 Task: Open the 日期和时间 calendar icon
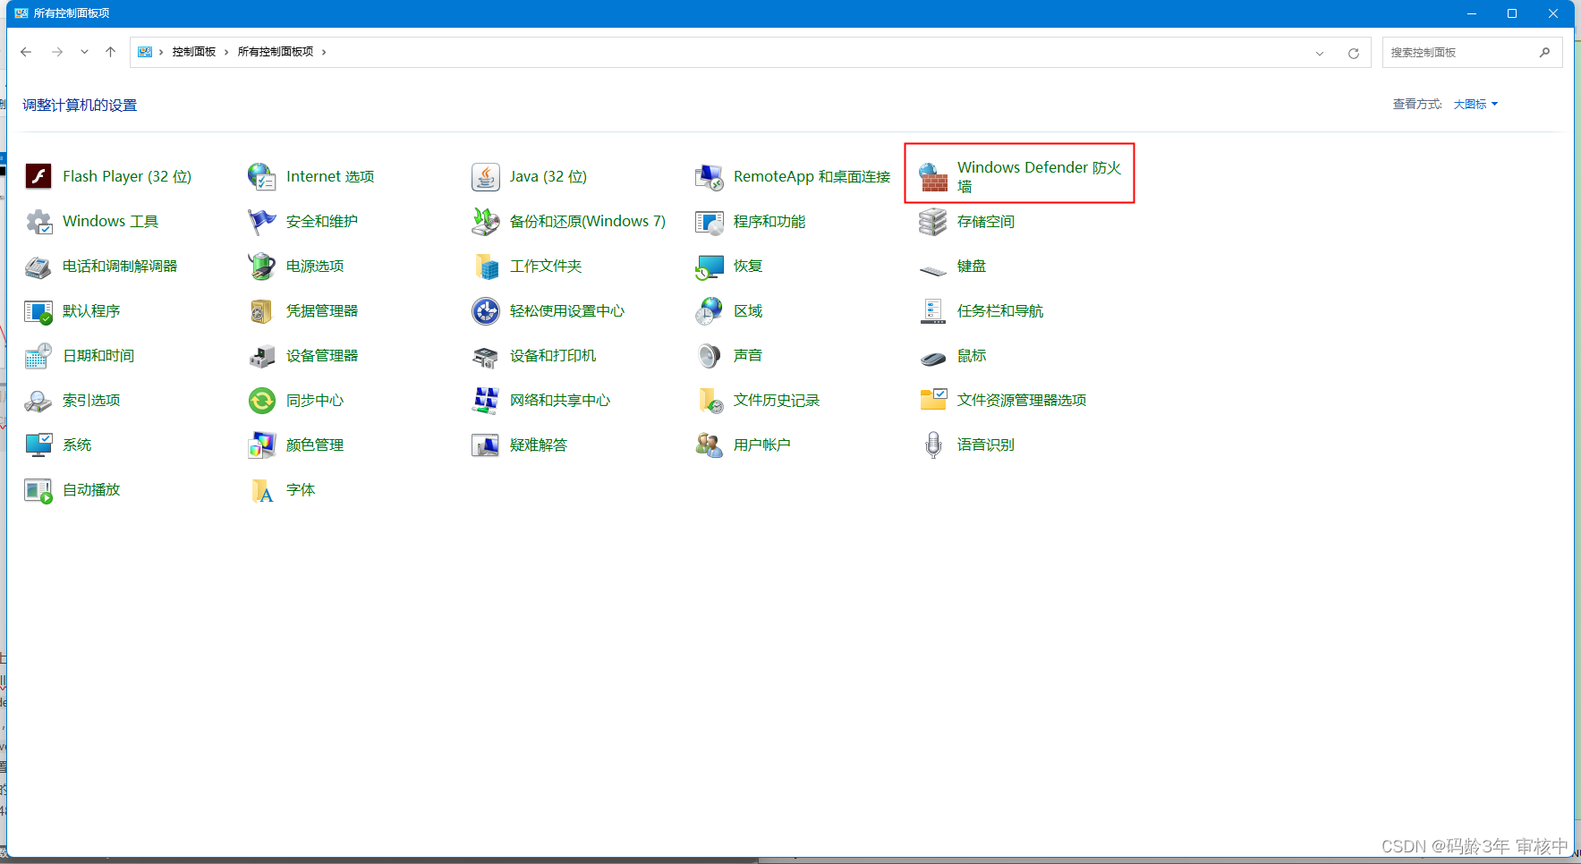[38, 356]
